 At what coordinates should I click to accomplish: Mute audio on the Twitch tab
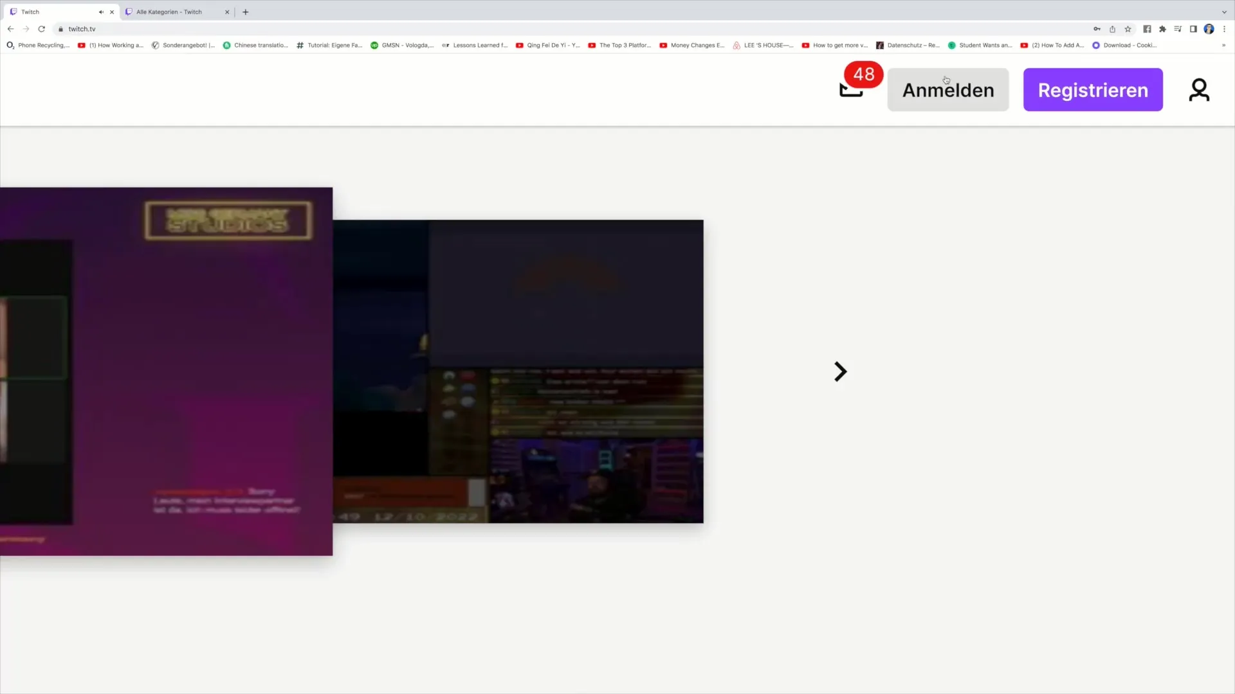click(101, 12)
